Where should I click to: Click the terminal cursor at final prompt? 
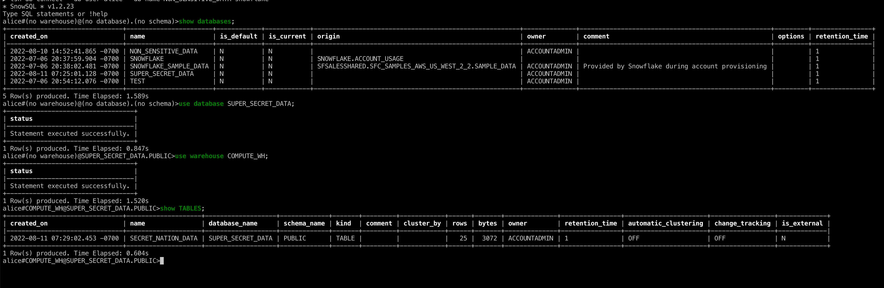pyautogui.click(x=162, y=261)
